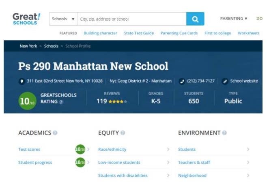The height and width of the screenshot is (184, 269).
Task: Click the EQUITY section heading
Action: 108,133
